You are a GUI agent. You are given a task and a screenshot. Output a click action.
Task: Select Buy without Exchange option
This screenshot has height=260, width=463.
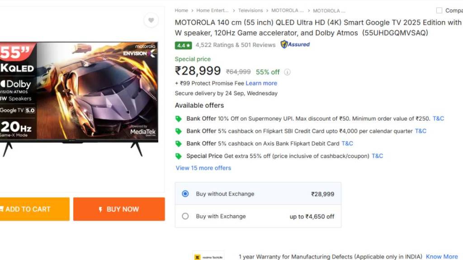[185, 194]
